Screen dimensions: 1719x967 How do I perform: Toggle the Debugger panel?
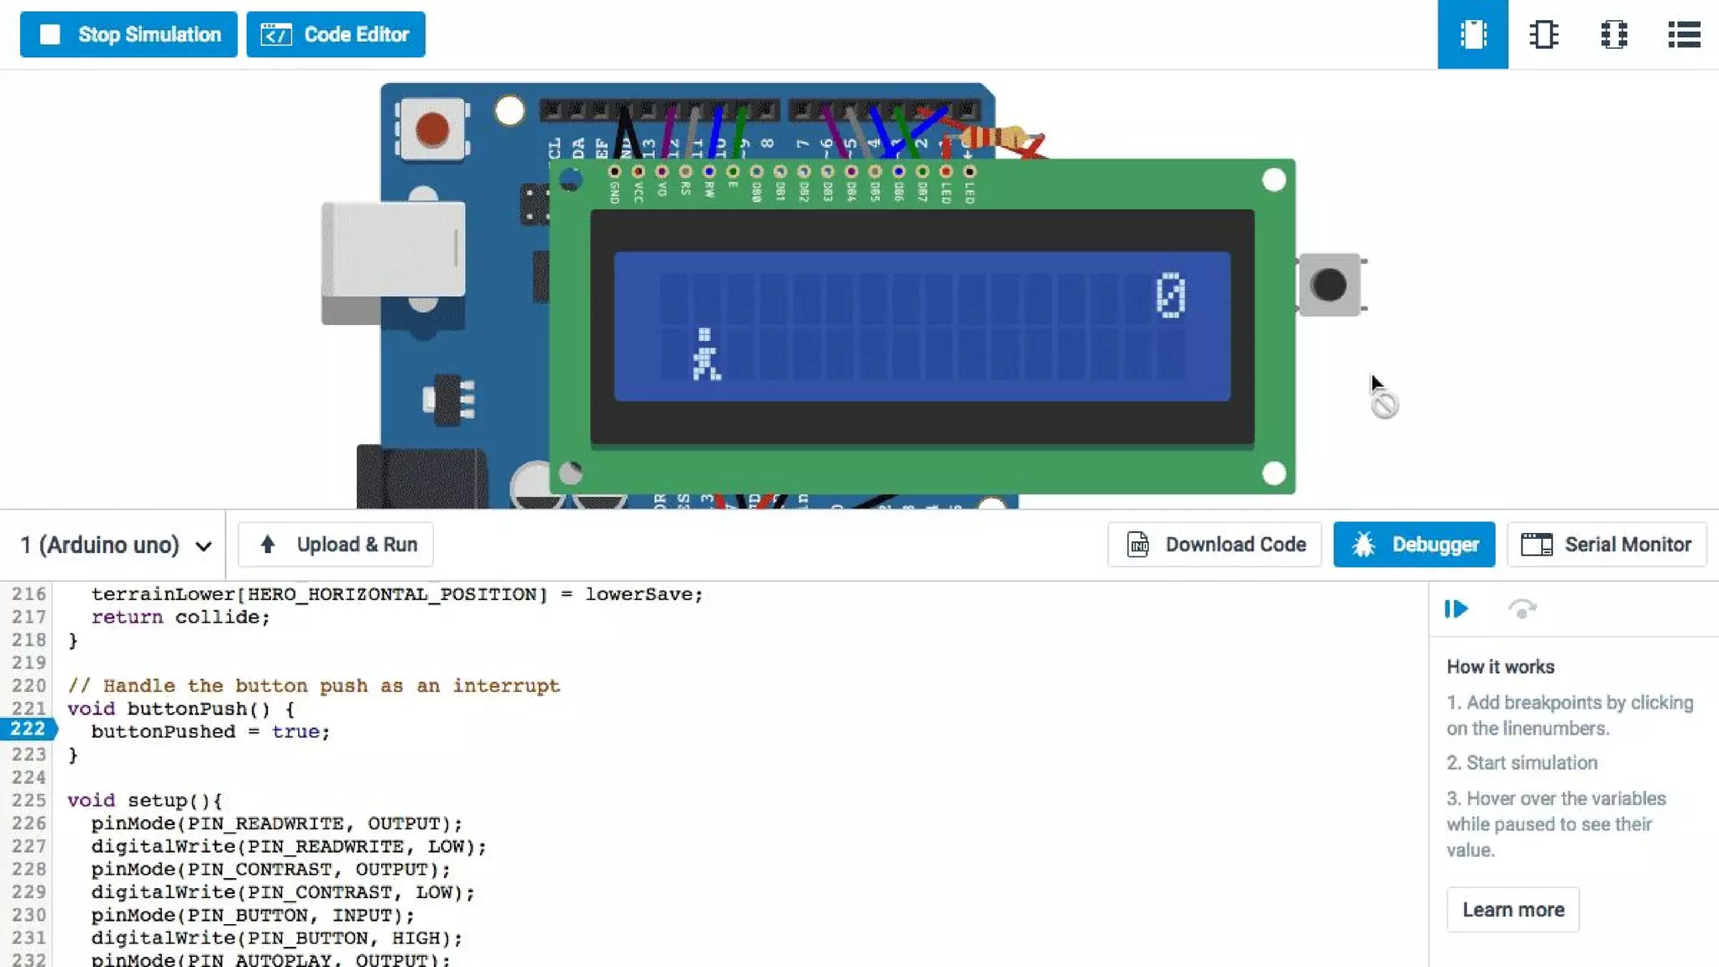pyautogui.click(x=1413, y=545)
